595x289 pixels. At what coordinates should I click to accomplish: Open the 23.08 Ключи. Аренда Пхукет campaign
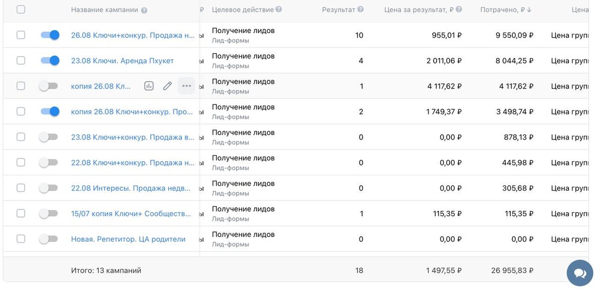pos(122,61)
